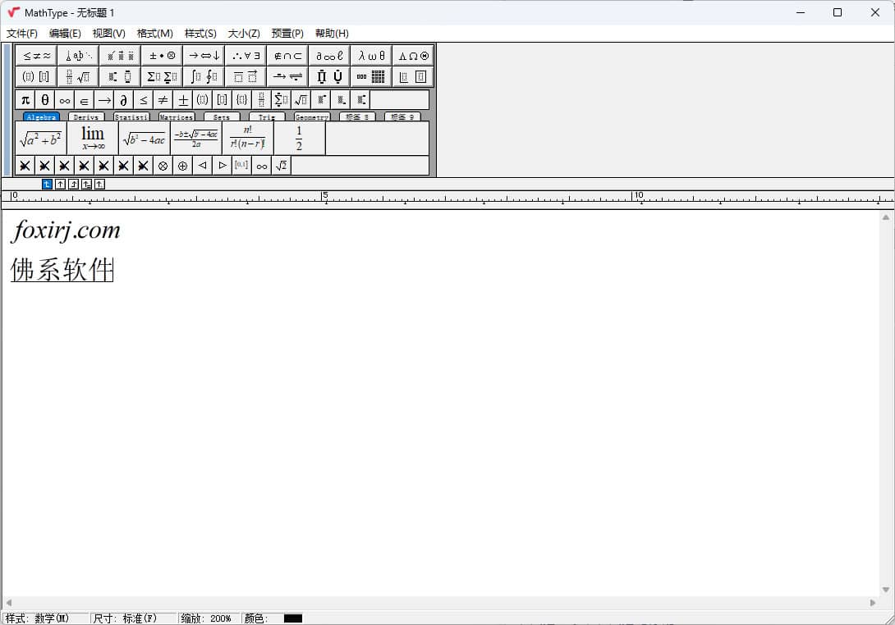This screenshot has height=625, width=895.
Task: Select the relational tab stop type
Action: tap(87, 185)
